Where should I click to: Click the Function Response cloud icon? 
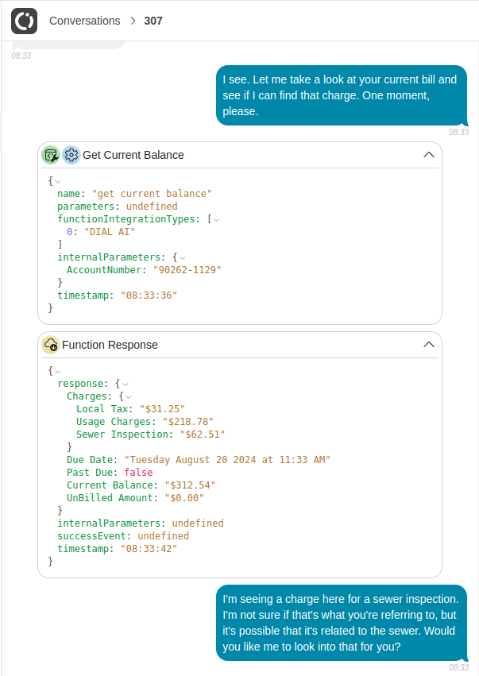point(51,345)
